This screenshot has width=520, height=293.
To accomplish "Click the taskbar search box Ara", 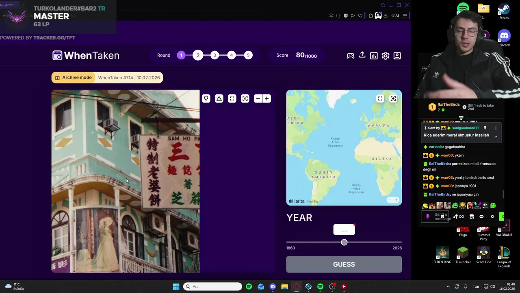I will (212, 286).
